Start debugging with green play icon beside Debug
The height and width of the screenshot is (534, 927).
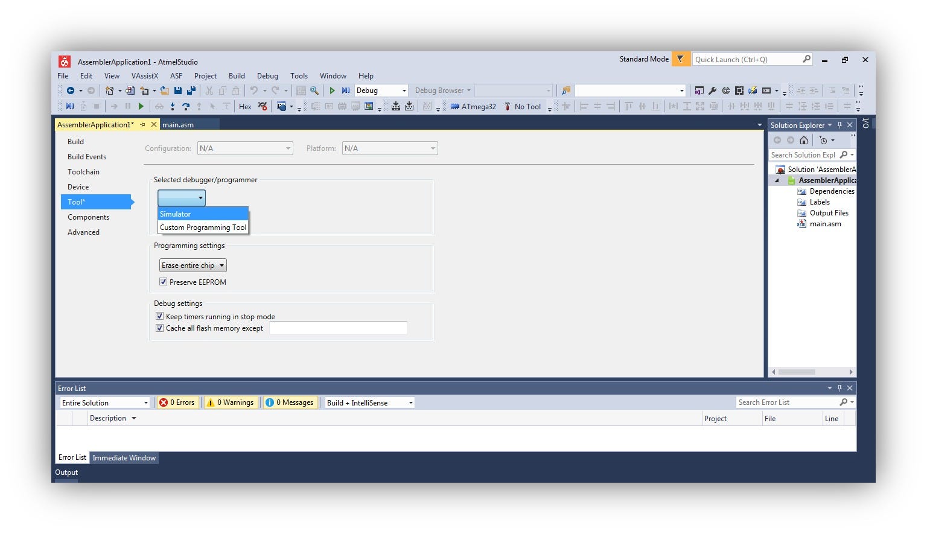point(332,91)
